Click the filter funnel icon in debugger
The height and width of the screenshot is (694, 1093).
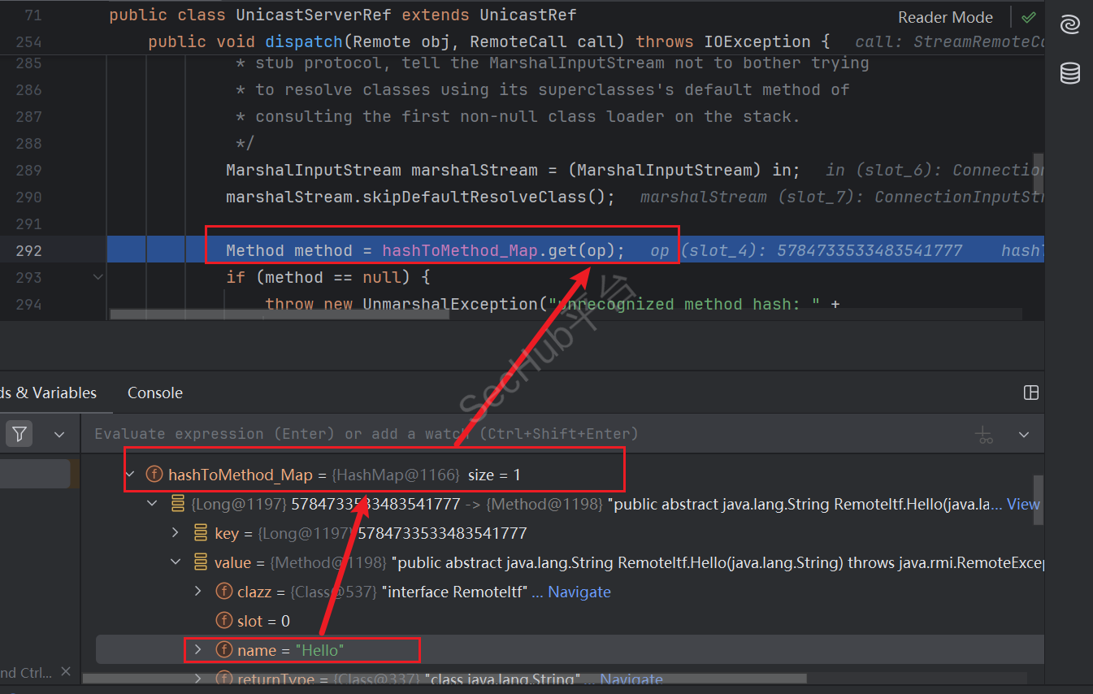pos(20,434)
